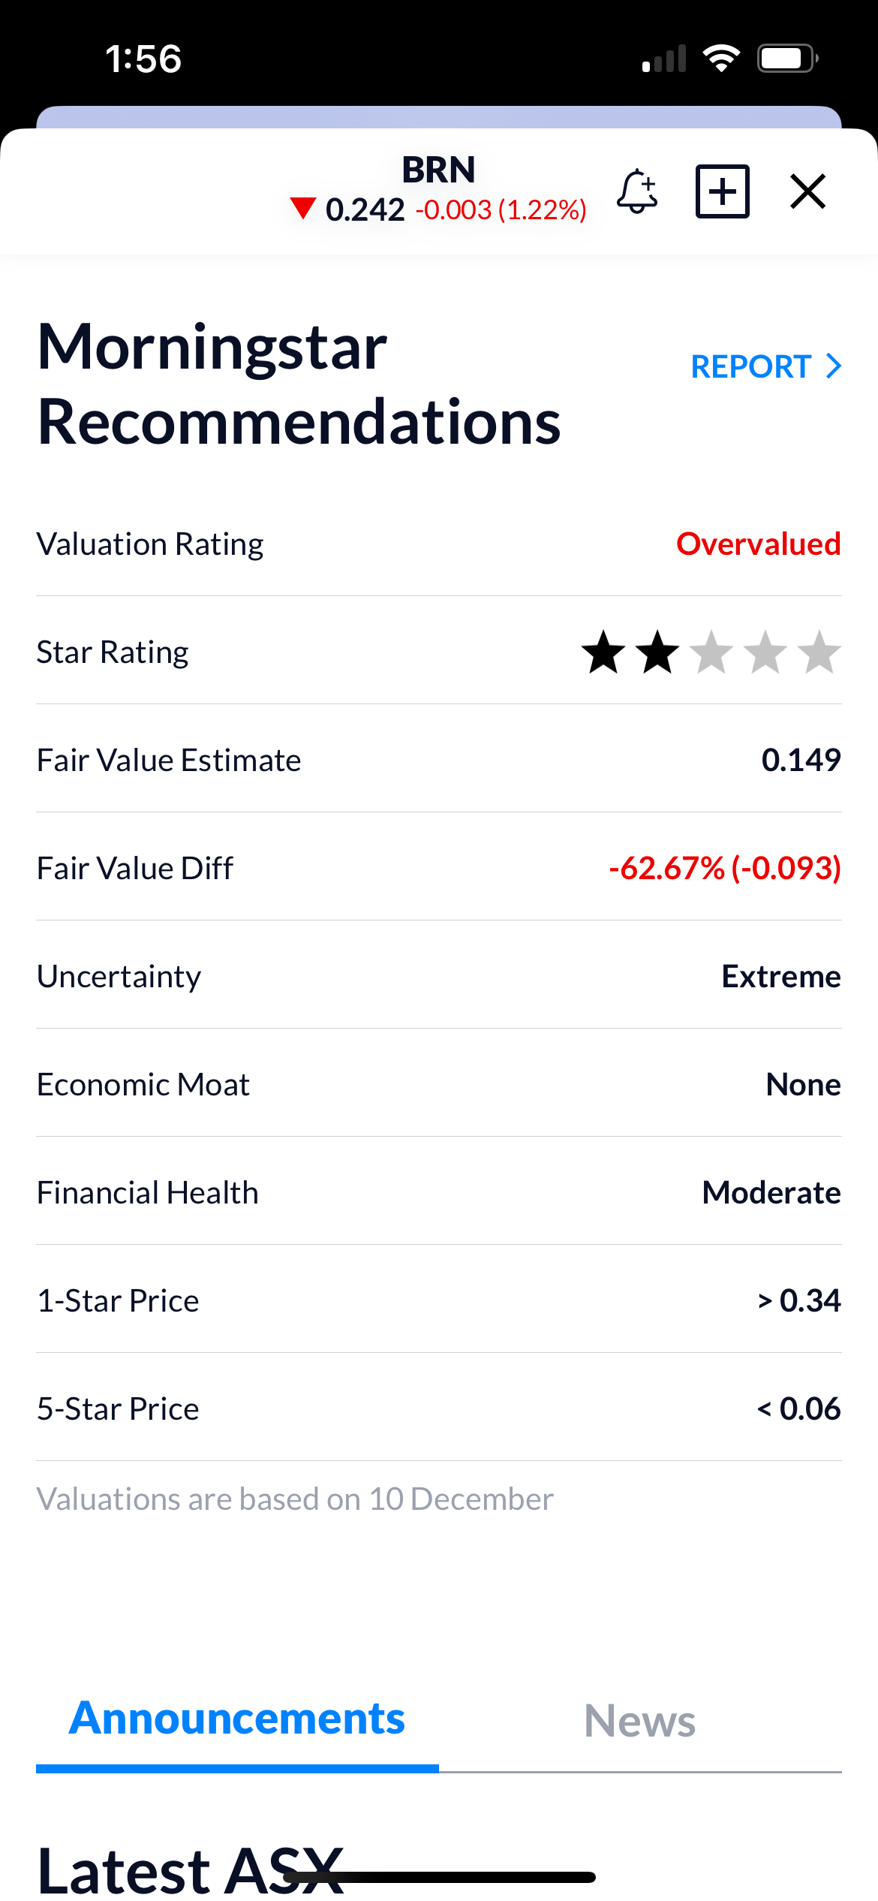Tap the price alert bell icon
This screenshot has width=878, height=1901.
[x=637, y=191]
